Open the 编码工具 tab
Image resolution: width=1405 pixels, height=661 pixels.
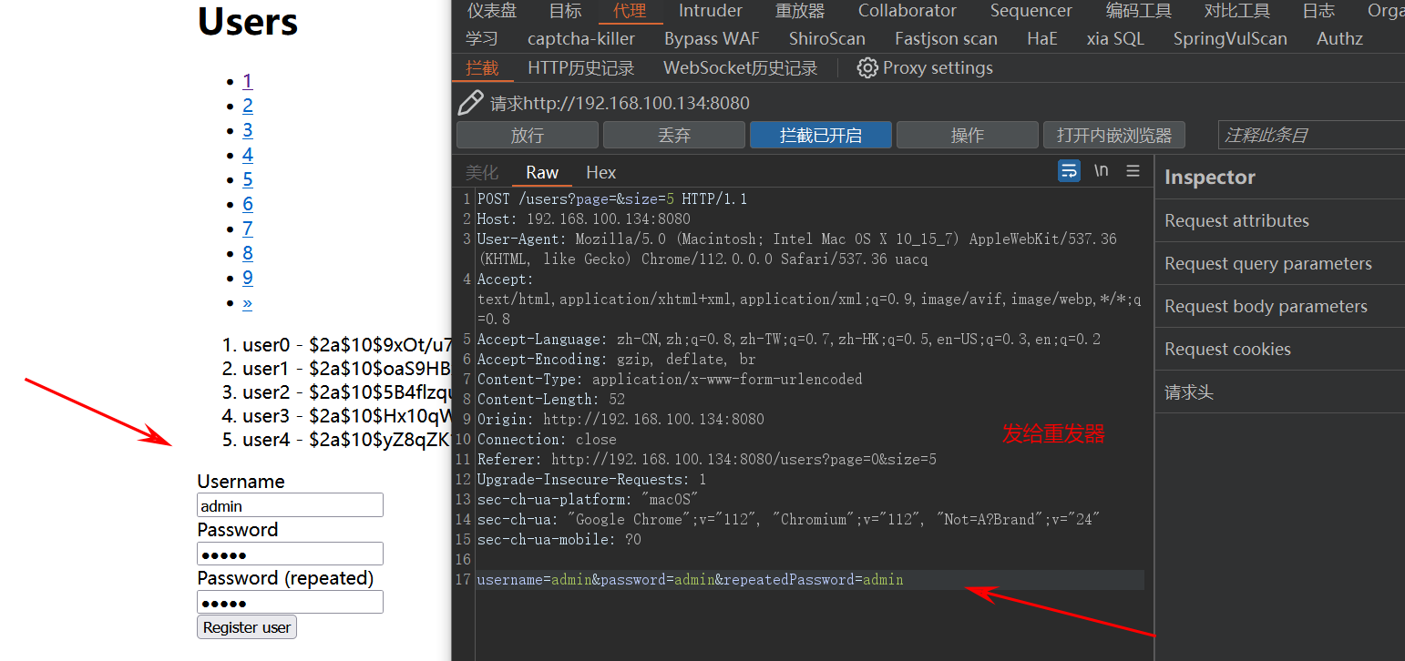(x=1139, y=11)
